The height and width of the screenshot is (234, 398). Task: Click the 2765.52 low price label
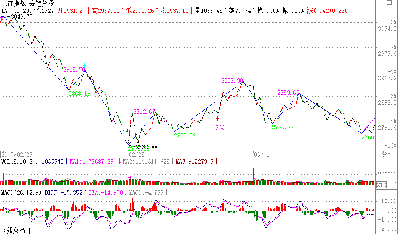coord(185,135)
